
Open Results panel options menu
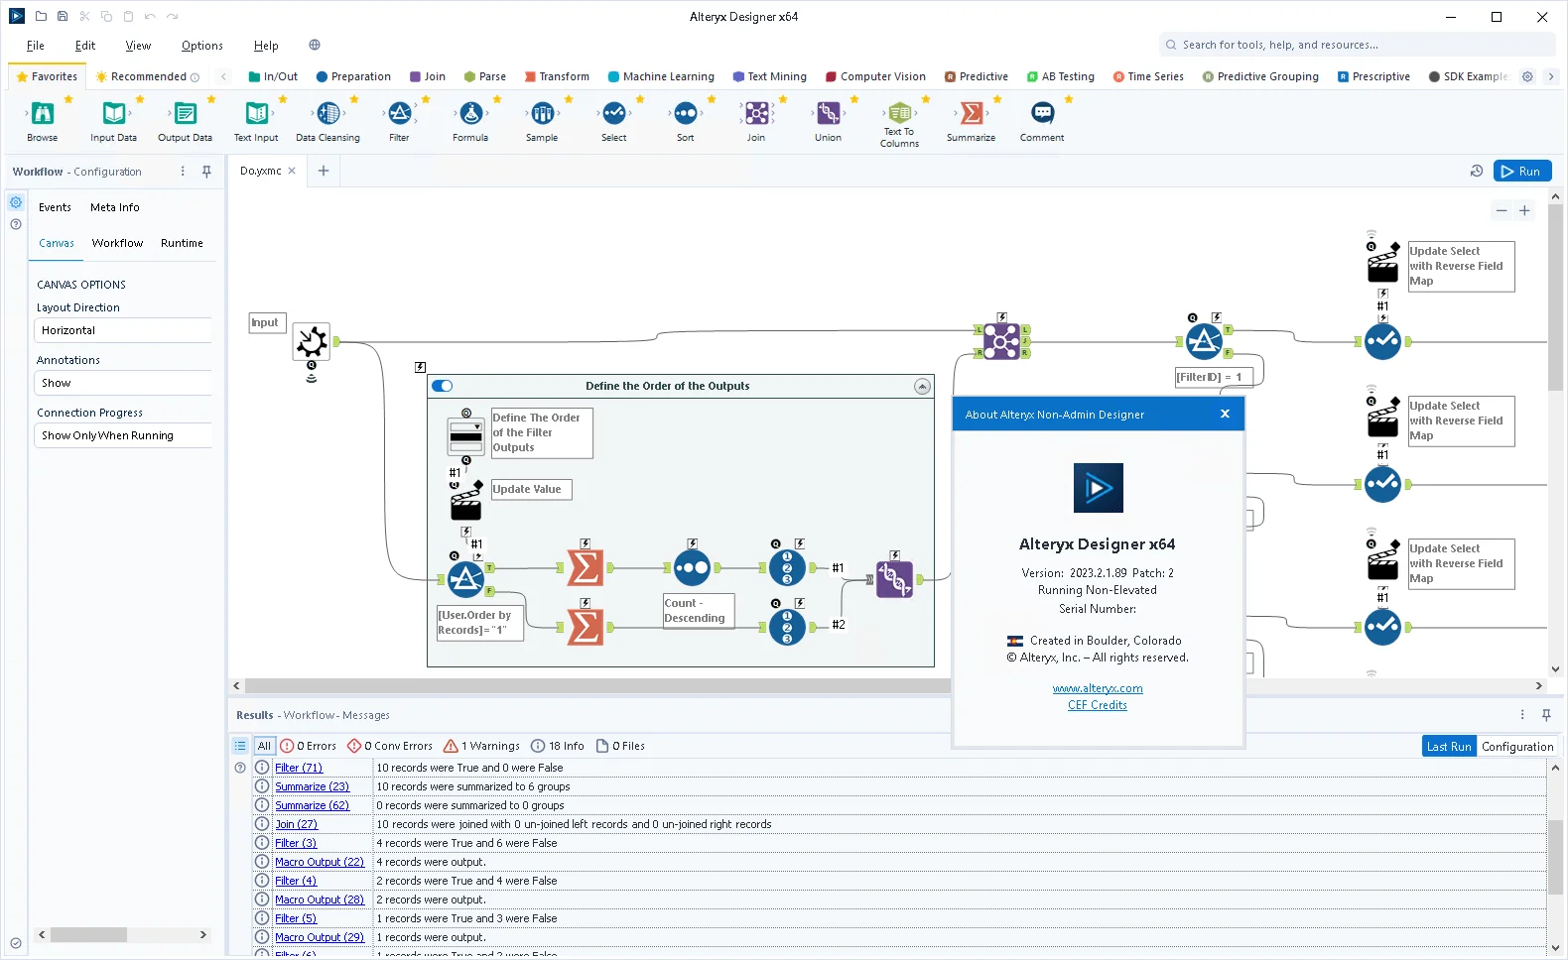[1522, 714]
